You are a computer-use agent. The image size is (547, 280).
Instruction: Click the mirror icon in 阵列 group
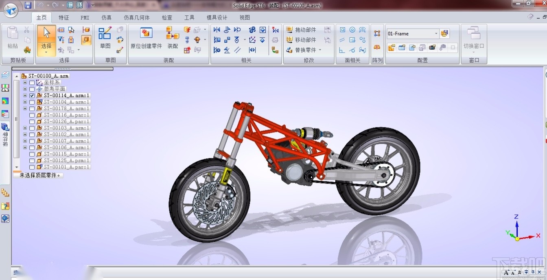pos(377,48)
